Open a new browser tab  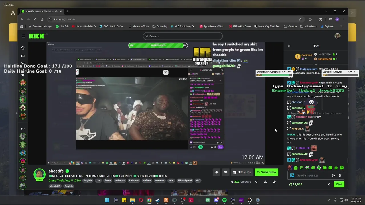pyautogui.click(x=68, y=11)
